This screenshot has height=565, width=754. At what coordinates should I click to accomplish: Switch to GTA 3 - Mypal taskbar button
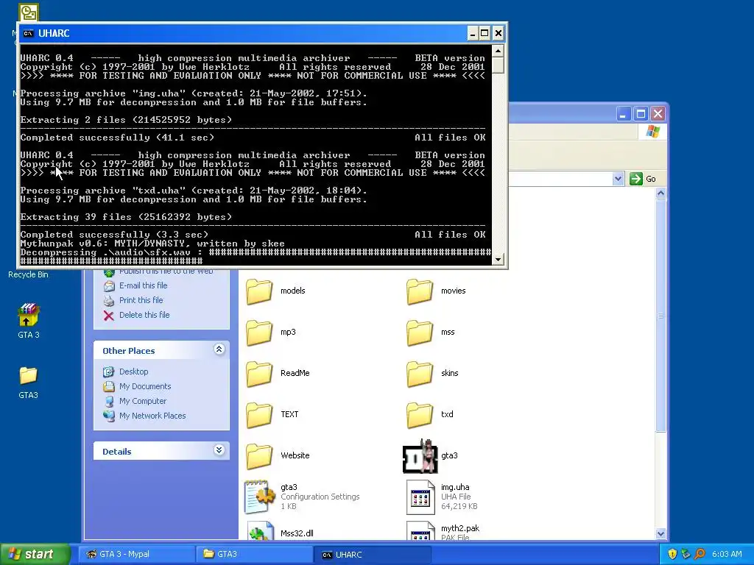[136, 554]
